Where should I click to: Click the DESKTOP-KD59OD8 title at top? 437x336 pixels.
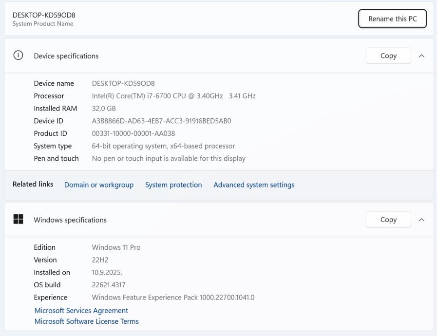44,15
